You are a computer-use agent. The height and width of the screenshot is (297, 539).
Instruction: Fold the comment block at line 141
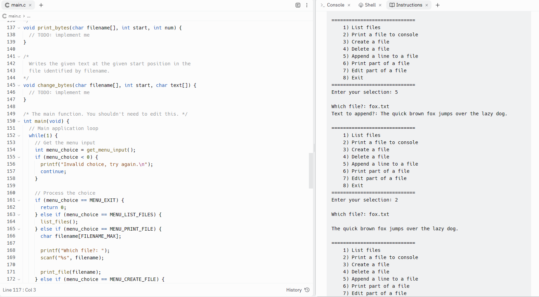pos(19,56)
